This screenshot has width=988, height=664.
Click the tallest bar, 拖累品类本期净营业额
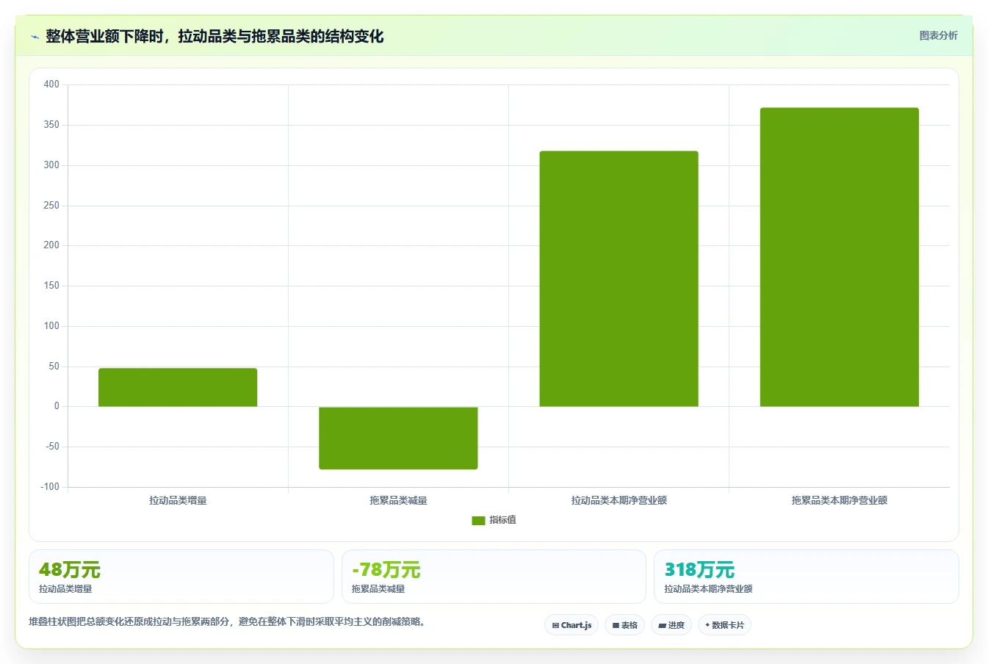pos(839,257)
